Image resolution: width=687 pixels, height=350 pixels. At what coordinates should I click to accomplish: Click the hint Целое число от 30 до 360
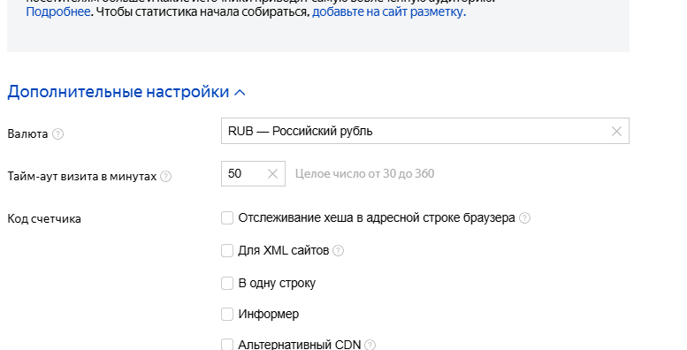click(364, 174)
